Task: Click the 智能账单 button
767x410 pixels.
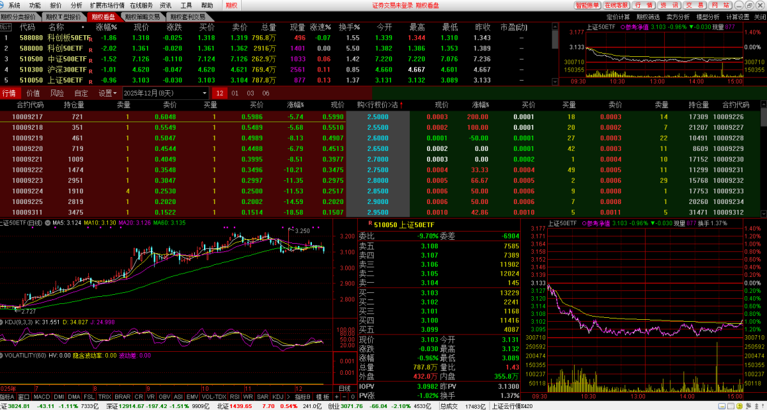Action: (587, 5)
